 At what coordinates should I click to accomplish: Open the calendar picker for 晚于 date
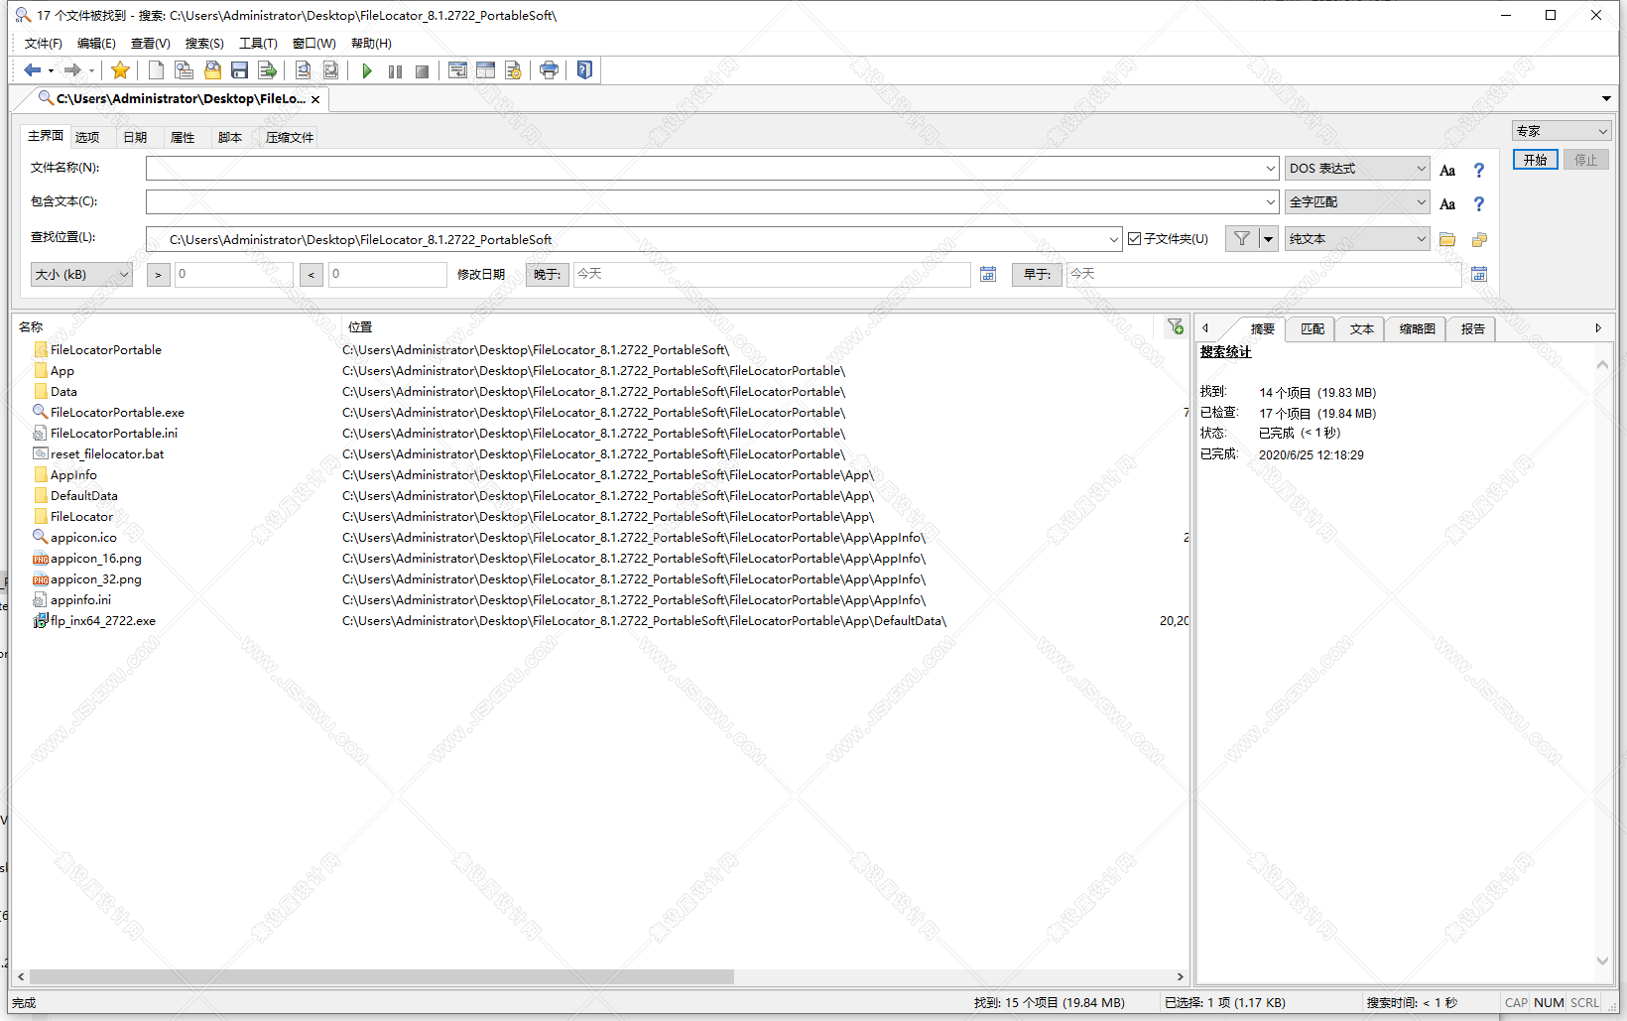(x=988, y=274)
